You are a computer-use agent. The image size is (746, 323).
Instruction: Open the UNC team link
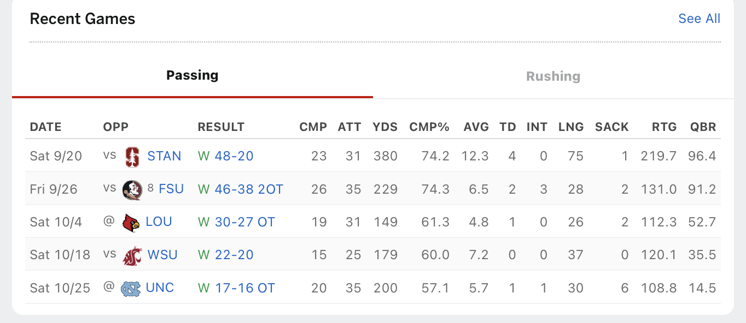tap(160, 288)
